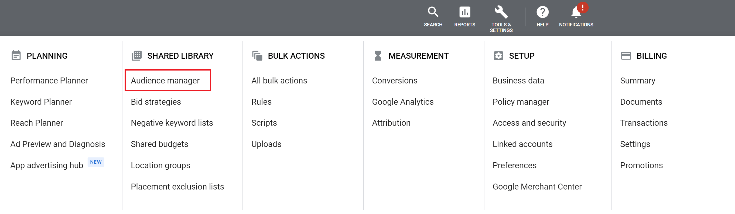Open the Help question mark icon

point(542,12)
